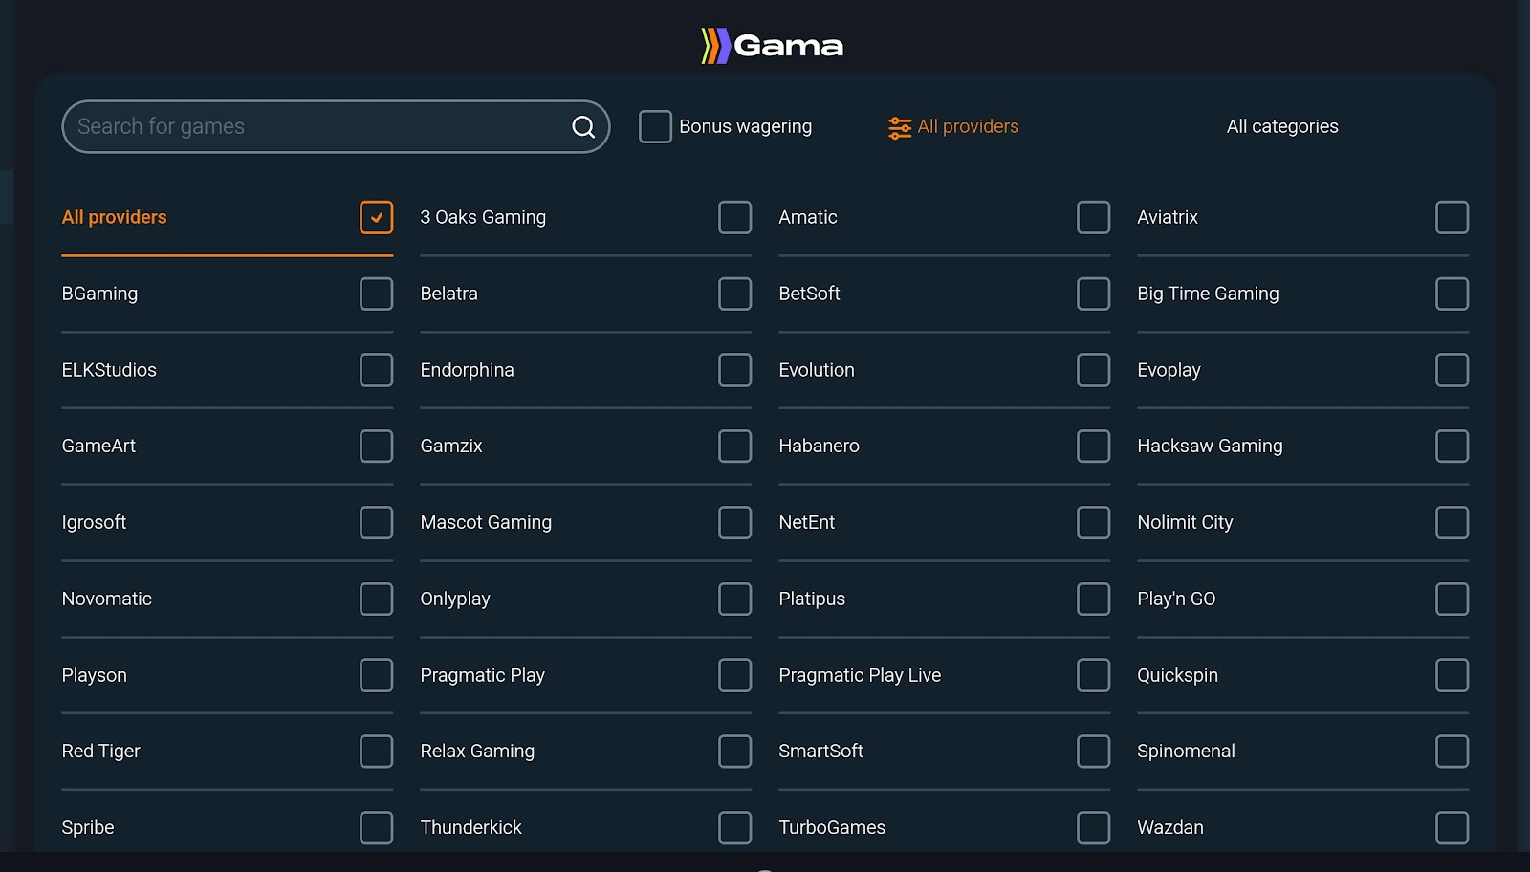The height and width of the screenshot is (872, 1530).
Task: Check the Play'n GO checkbox
Action: click(x=1453, y=599)
